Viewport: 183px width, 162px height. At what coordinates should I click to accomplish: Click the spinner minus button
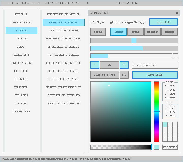tap(95, 65)
